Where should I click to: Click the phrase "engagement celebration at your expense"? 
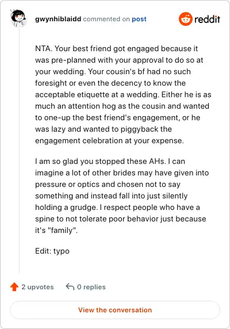[109, 140]
